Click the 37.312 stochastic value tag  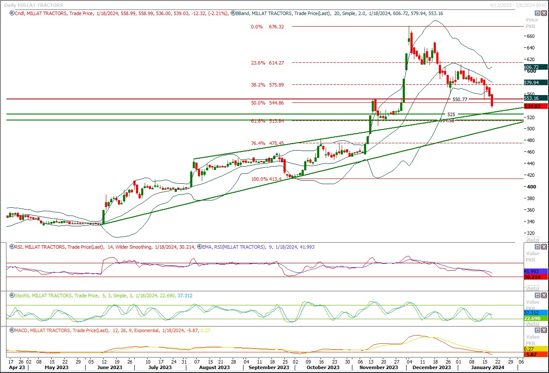pyautogui.click(x=536, y=313)
